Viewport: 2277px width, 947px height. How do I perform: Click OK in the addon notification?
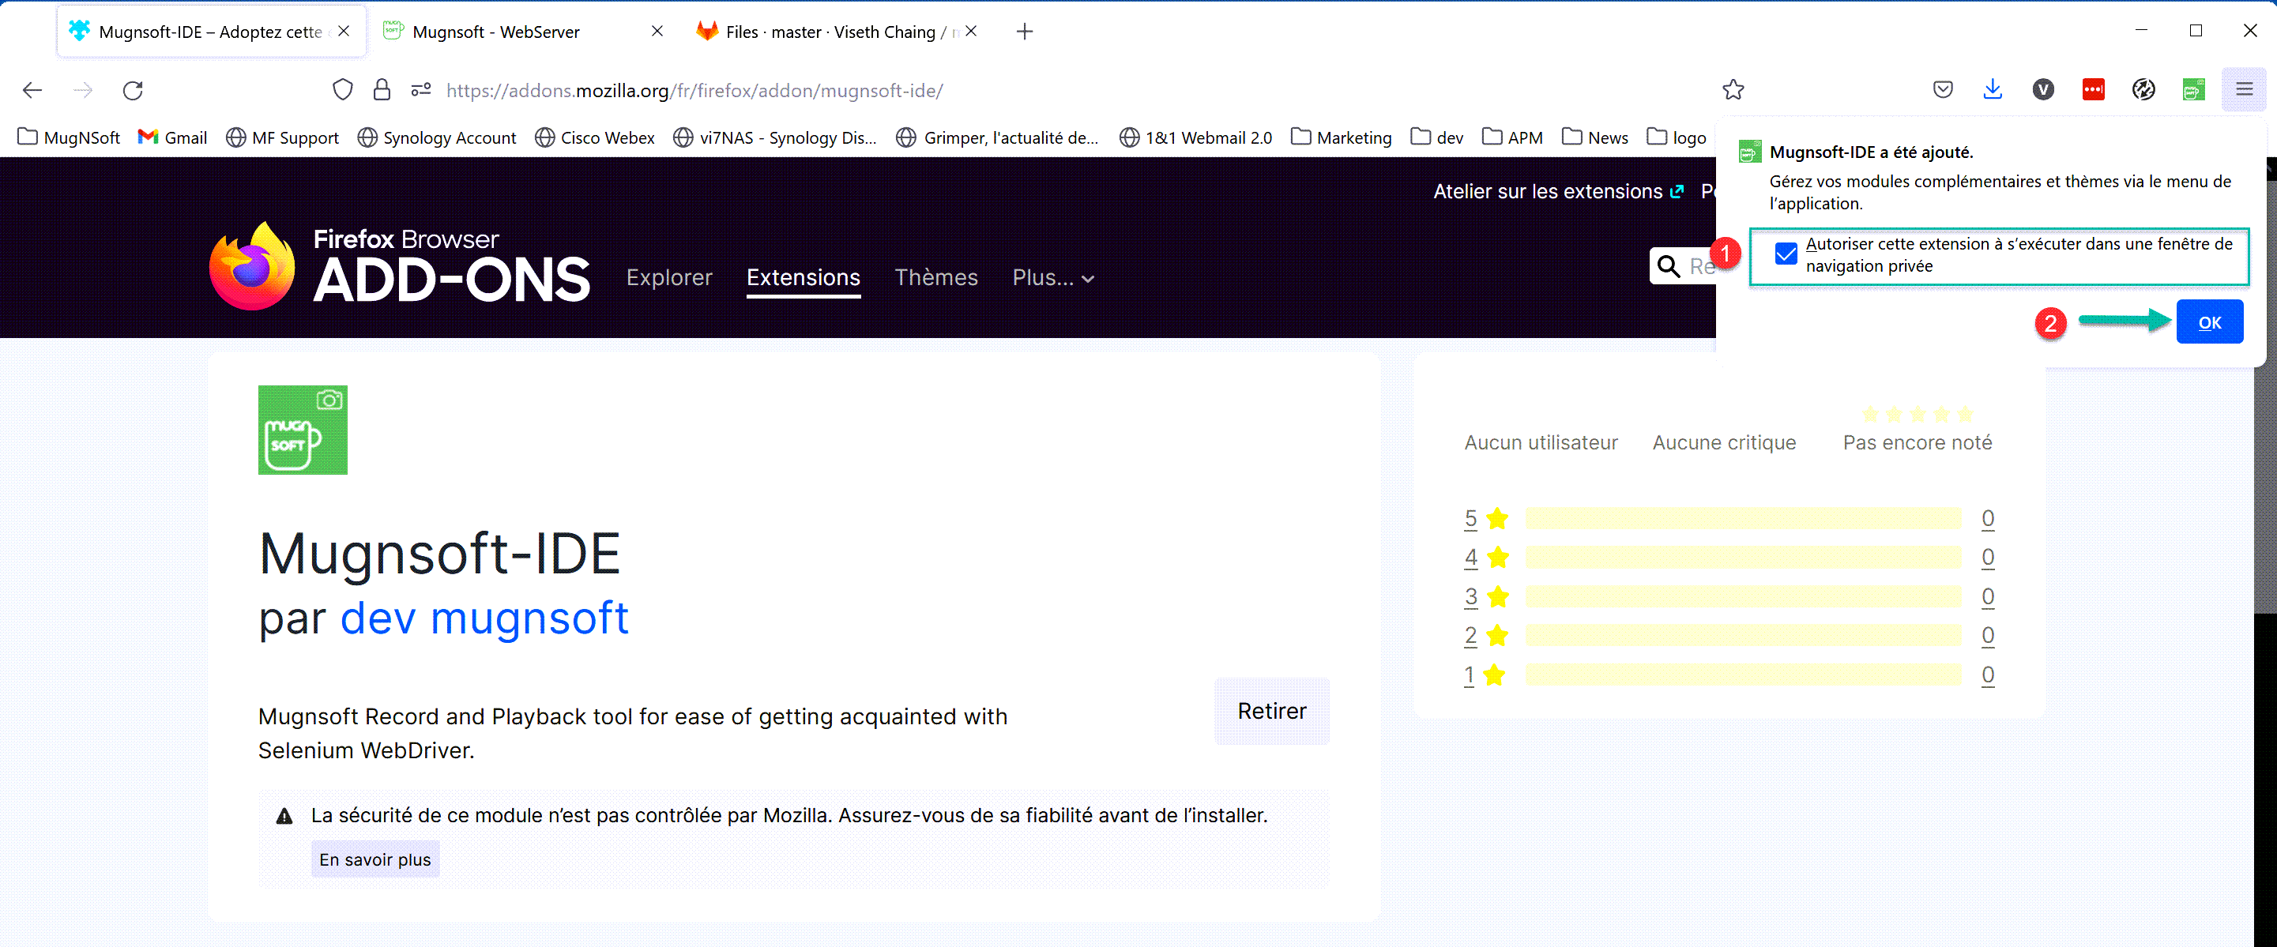coord(2209,322)
